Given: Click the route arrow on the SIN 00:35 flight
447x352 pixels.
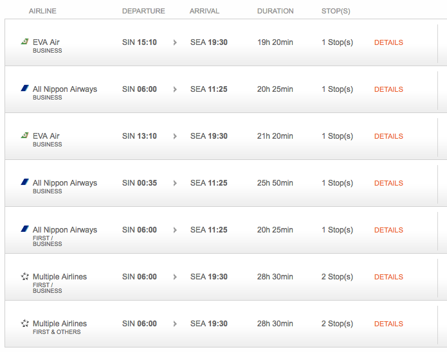Looking at the screenshot, I should [174, 183].
